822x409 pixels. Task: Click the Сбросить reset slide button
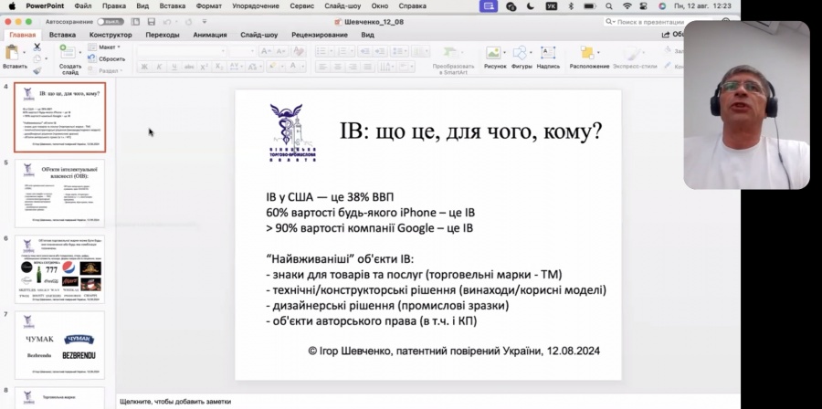pyautogui.click(x=107, y=58)
